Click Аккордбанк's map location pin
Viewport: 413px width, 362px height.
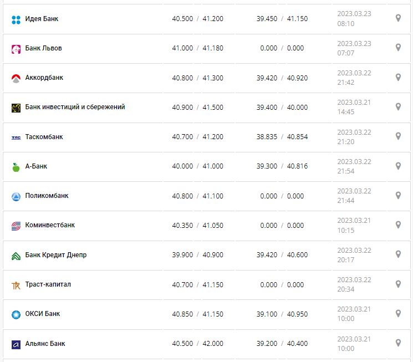398,77
